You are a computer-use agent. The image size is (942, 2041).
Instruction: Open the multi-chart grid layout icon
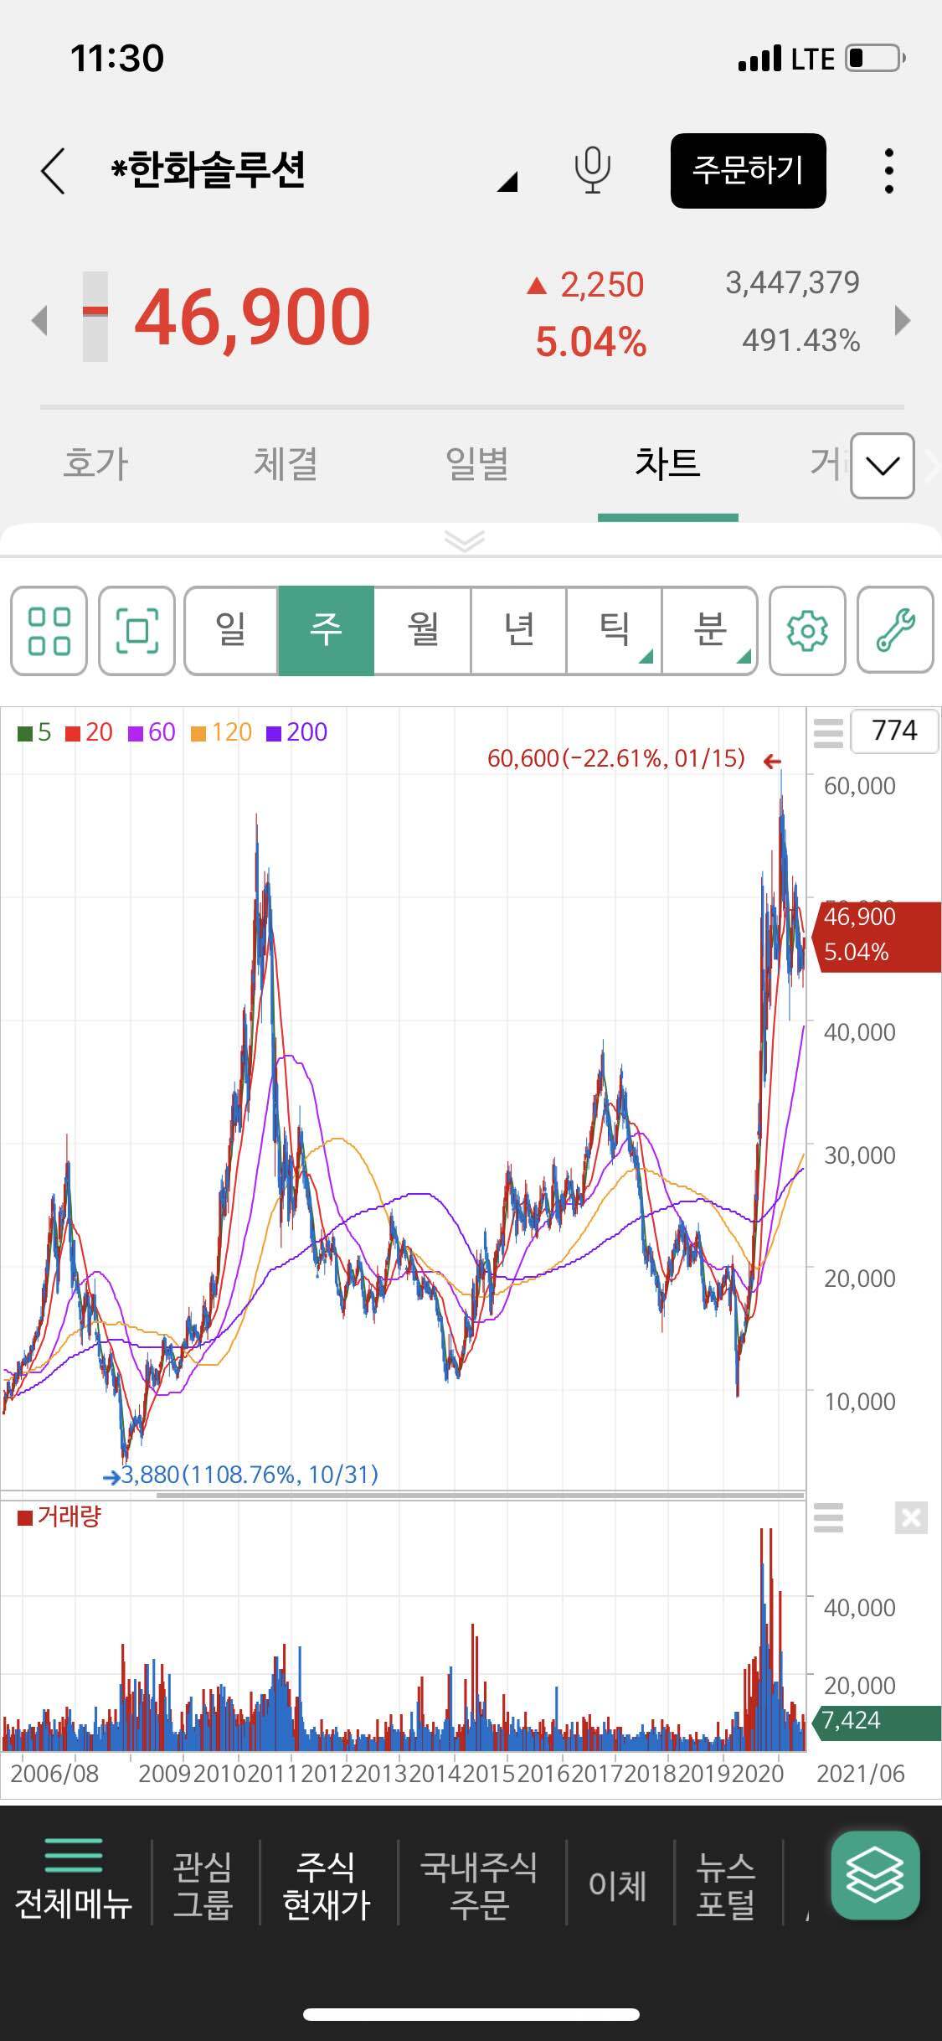point(49,630)
